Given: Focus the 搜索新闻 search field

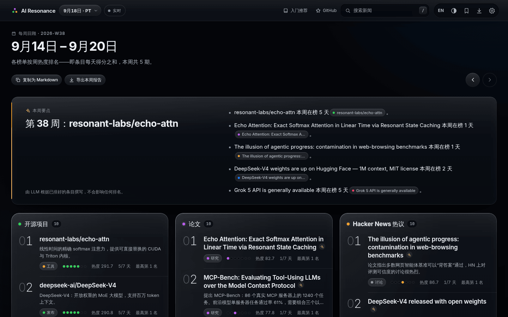Looking at the screenshot, I should point(385,11).
